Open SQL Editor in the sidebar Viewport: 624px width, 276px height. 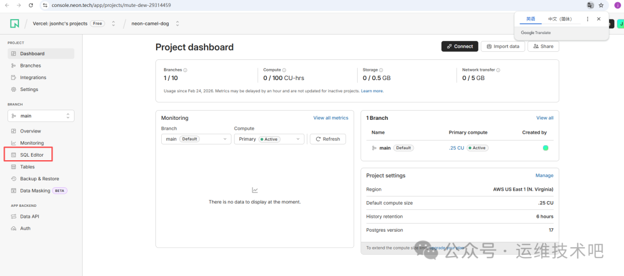[x=32, y=155]
